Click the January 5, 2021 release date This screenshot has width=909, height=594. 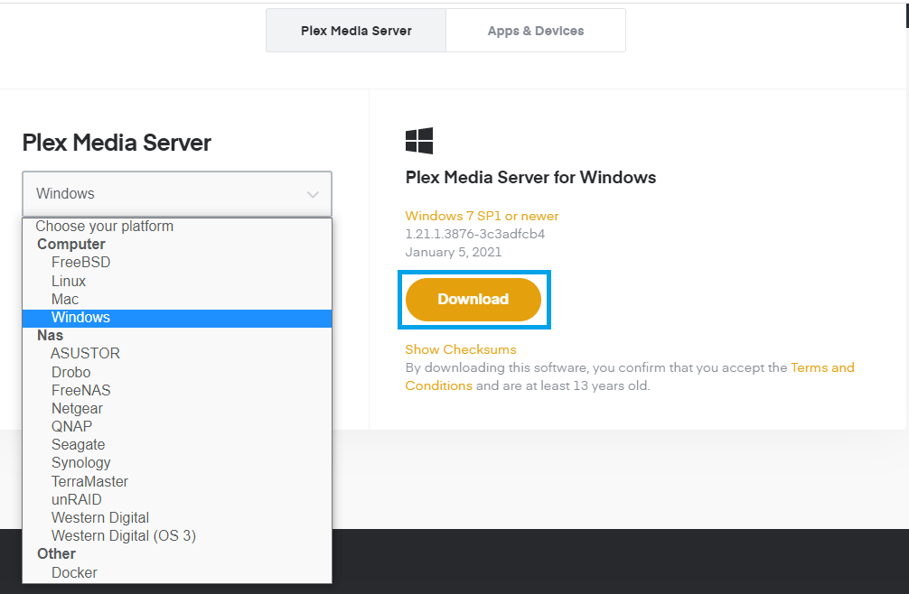[x=454, y=252]
